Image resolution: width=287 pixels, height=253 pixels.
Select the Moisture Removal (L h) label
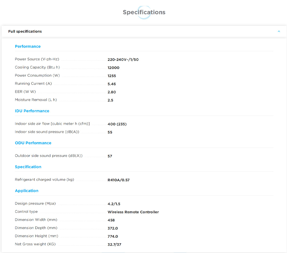(36, 100)
